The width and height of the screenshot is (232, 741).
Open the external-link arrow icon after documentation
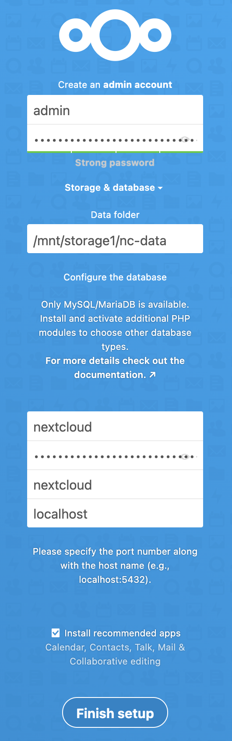tap(152, 374)
